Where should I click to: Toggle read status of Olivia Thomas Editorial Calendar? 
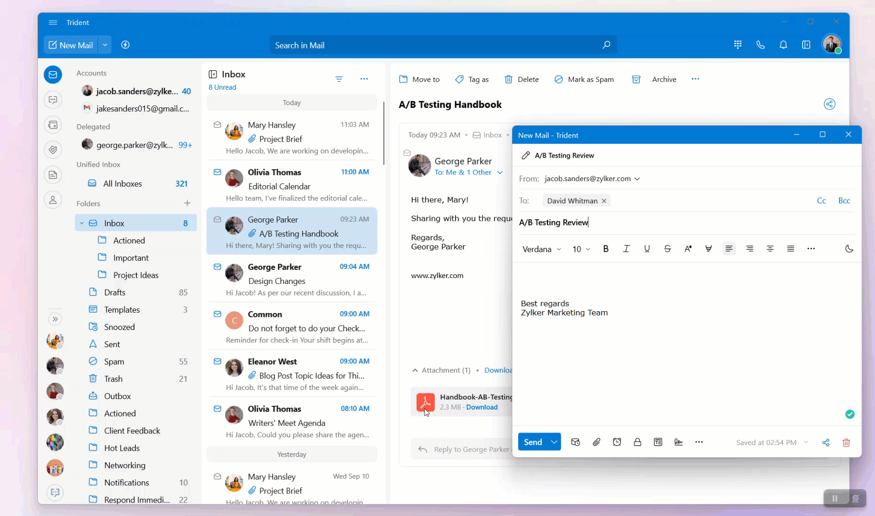coord(217,172)
